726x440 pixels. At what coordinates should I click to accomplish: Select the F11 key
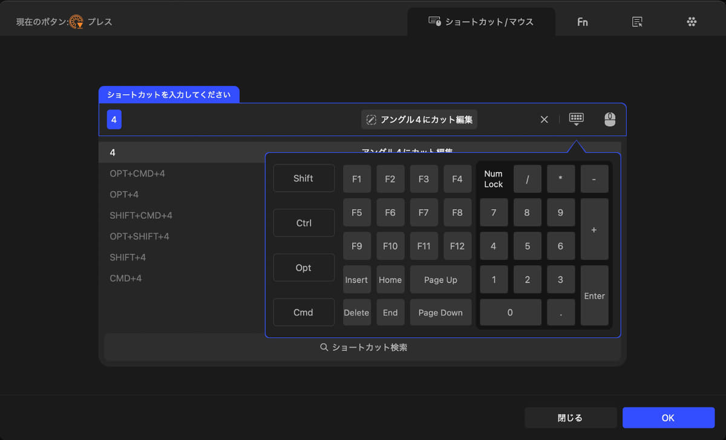point(423,246)
